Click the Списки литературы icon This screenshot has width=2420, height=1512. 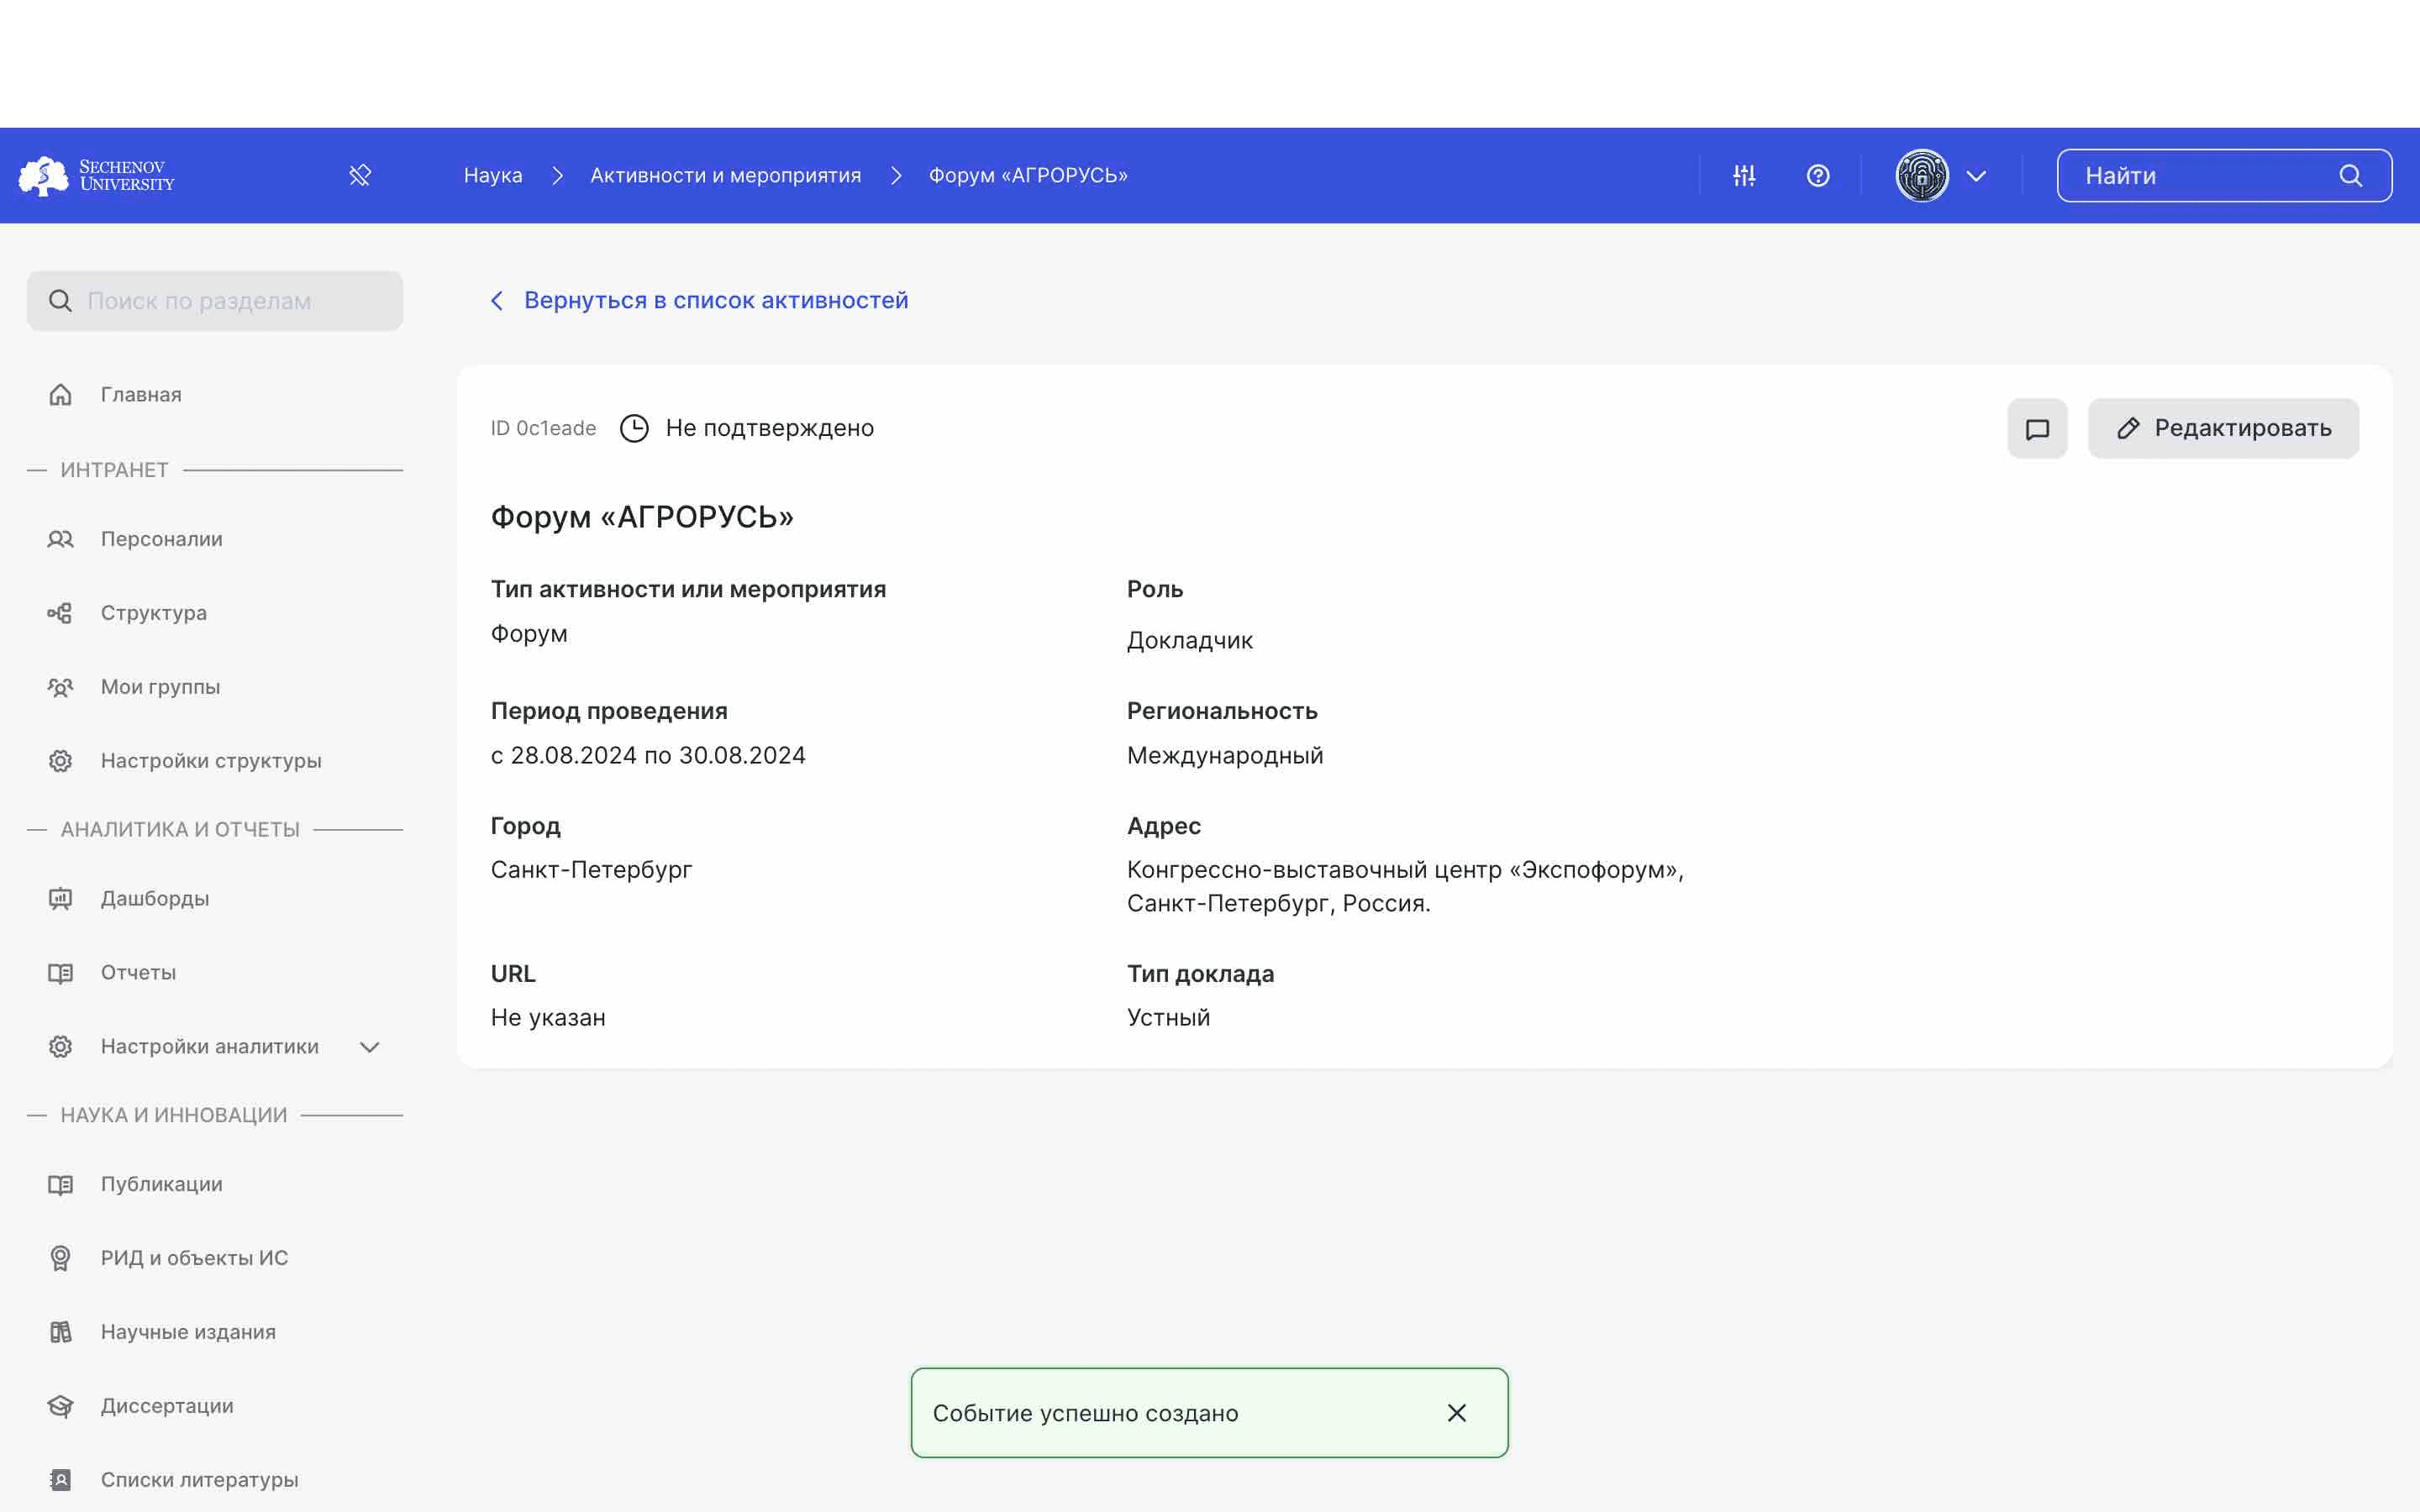(x=60, y=1480)
